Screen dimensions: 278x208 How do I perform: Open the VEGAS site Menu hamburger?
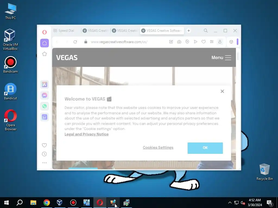pos(221,58)
